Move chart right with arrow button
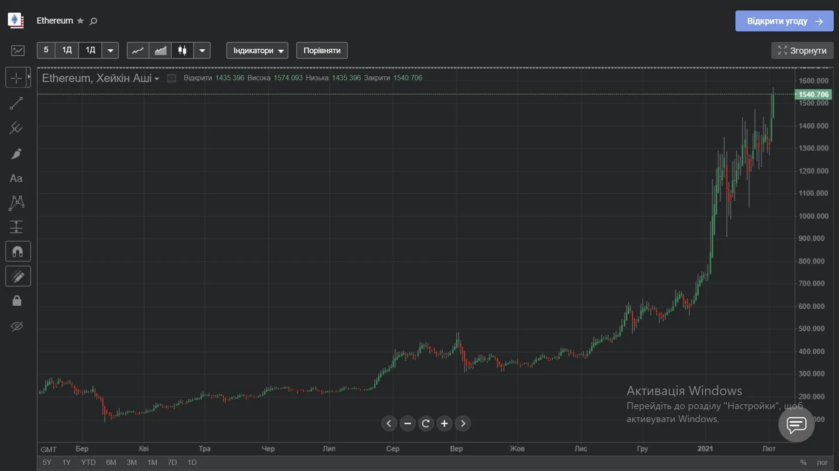 [x=463, y=423]
